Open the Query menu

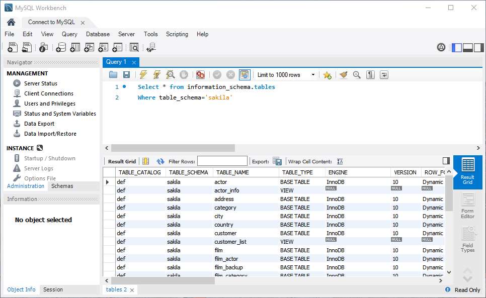point(69,34)
